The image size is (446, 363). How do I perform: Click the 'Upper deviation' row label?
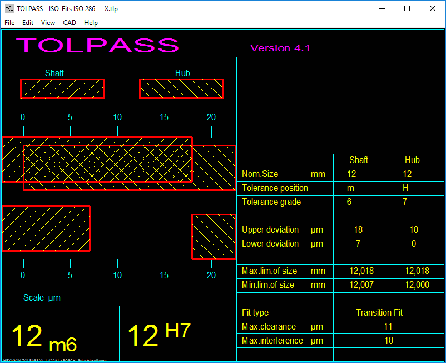pos(270,230)
